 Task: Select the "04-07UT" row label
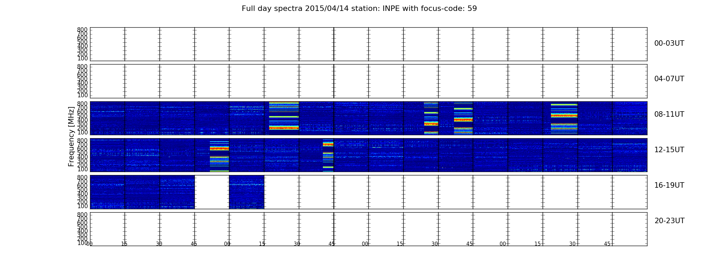point(669,79)
